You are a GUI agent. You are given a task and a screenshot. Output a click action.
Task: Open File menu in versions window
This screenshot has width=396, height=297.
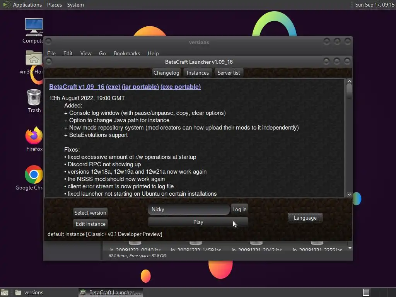pyautogui.click(x=51, y=53)
